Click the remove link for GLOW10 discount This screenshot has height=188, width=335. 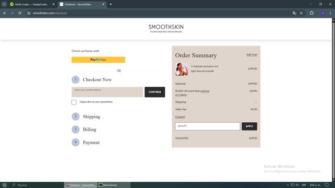tap(205, 91)
